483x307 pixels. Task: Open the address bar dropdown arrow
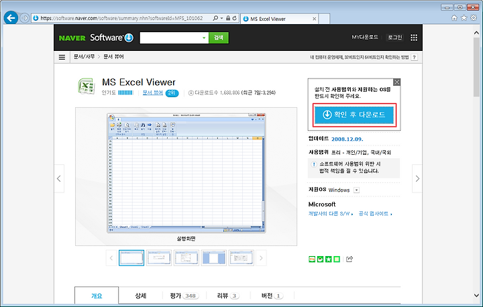point(221,18)
